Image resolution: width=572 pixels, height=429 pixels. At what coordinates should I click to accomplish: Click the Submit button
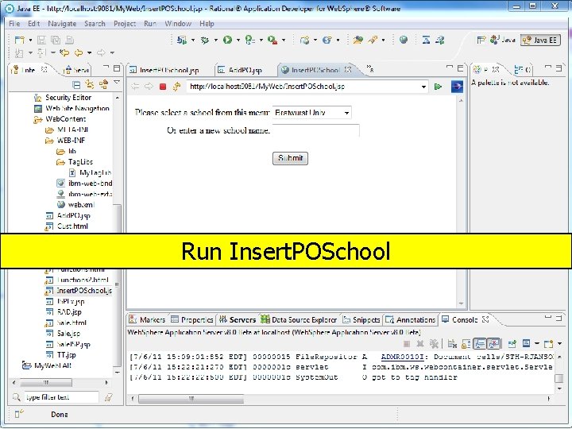point(291,158)
